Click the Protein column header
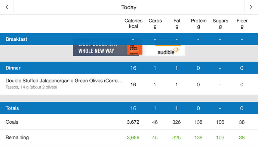Screen dimensions: 258x145 tap(199, 23)
